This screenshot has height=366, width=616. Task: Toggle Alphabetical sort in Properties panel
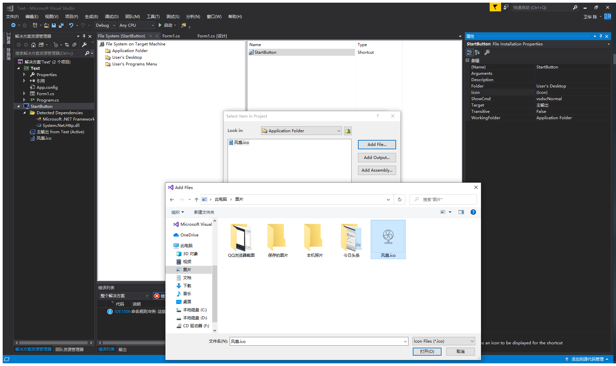coord(477,52)
